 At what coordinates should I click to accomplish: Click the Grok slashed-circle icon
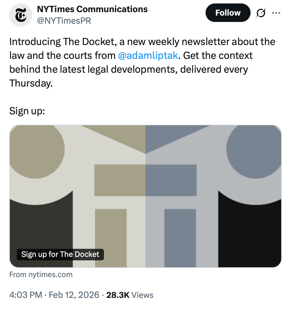pyautogui.click(x=261, y=13)
